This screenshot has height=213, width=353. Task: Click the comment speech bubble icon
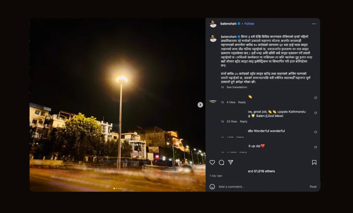tap(221, 162)
